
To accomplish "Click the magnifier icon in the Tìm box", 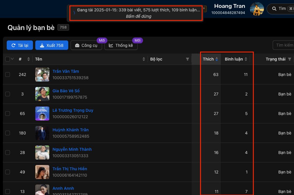I will point(274,9).
